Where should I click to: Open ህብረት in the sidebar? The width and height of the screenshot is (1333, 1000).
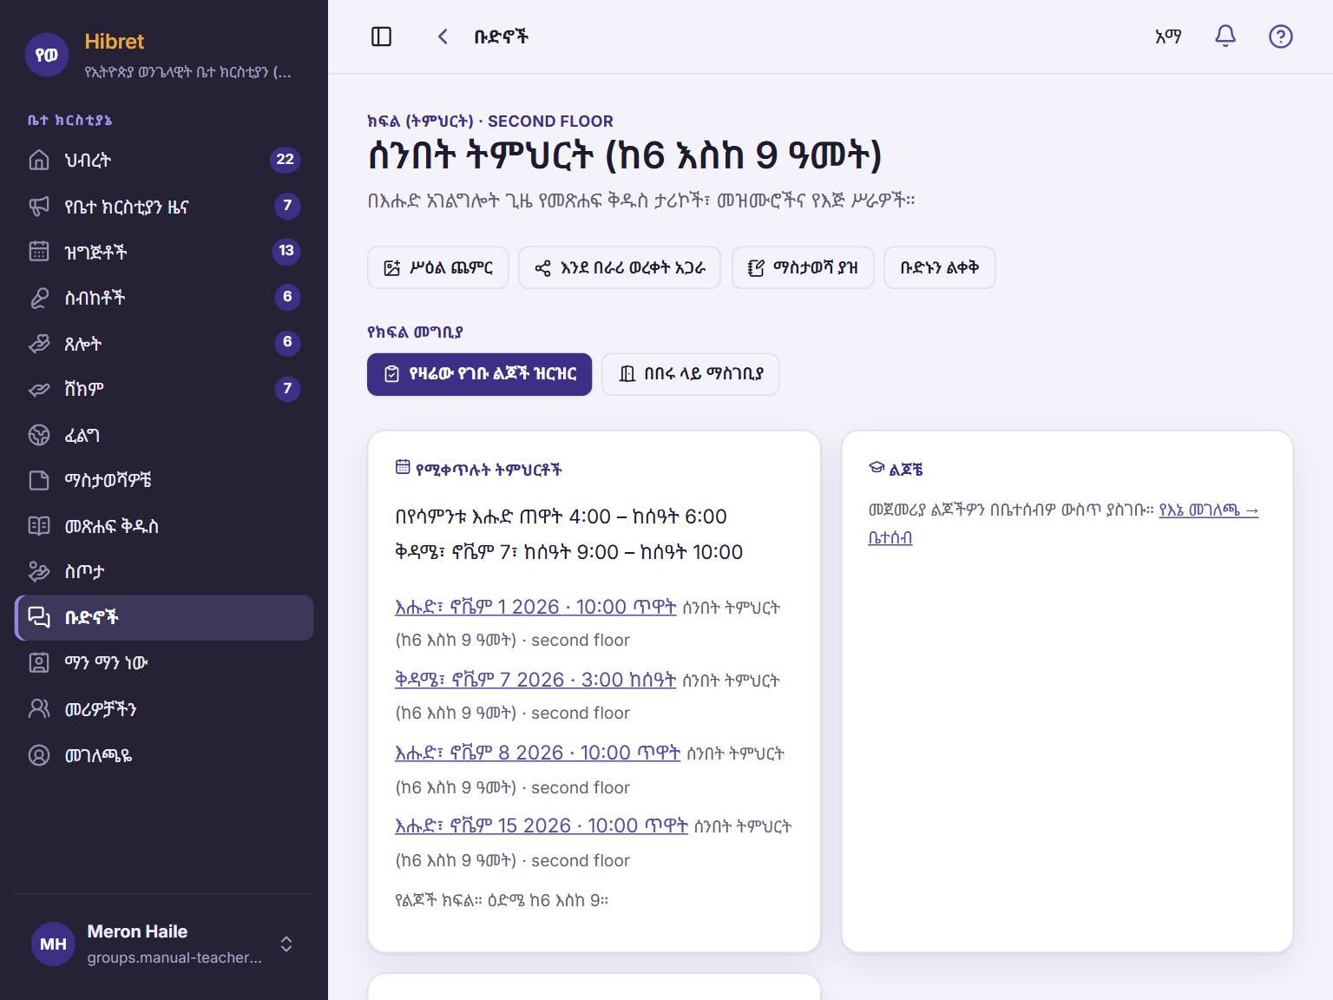(164, 160)
